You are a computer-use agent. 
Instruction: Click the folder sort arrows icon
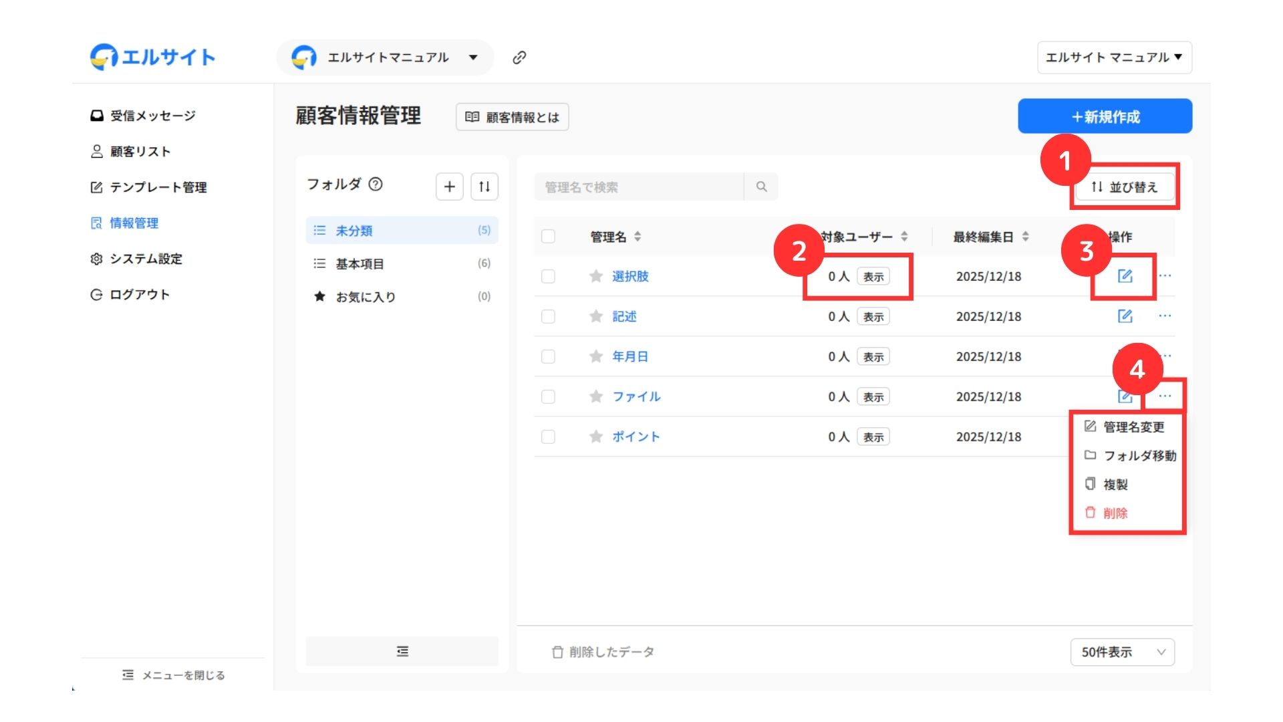pyautogui.click(x=484, y=187)
